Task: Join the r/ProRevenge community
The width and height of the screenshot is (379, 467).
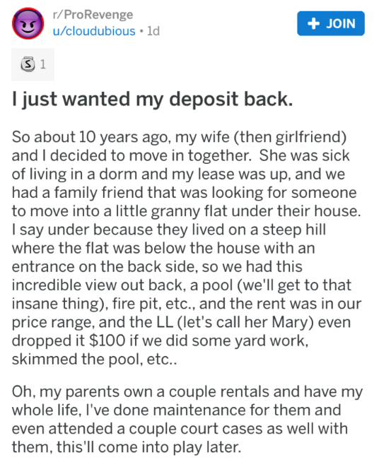Action: coord(331,23)
